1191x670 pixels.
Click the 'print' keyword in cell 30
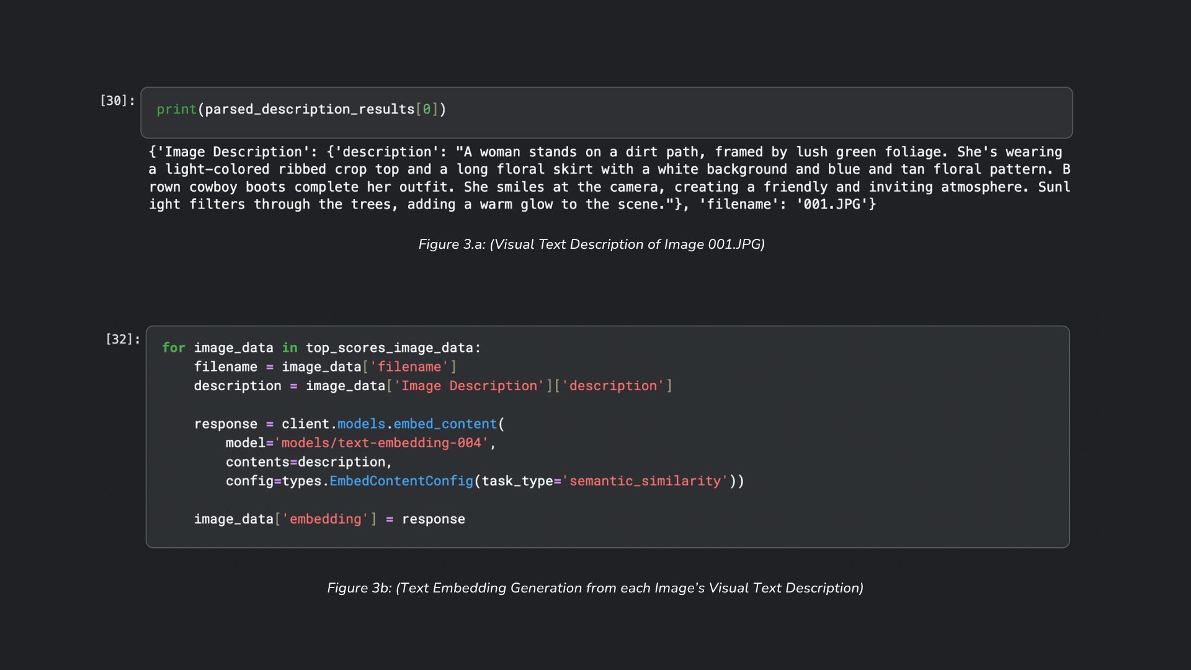coord(176,109)
